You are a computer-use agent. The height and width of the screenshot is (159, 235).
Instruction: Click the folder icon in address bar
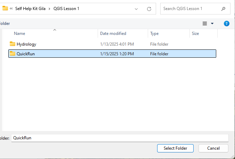point(5,9)
